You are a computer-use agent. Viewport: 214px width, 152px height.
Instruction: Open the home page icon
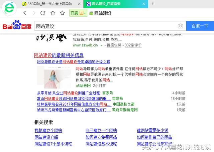(53, 13)
